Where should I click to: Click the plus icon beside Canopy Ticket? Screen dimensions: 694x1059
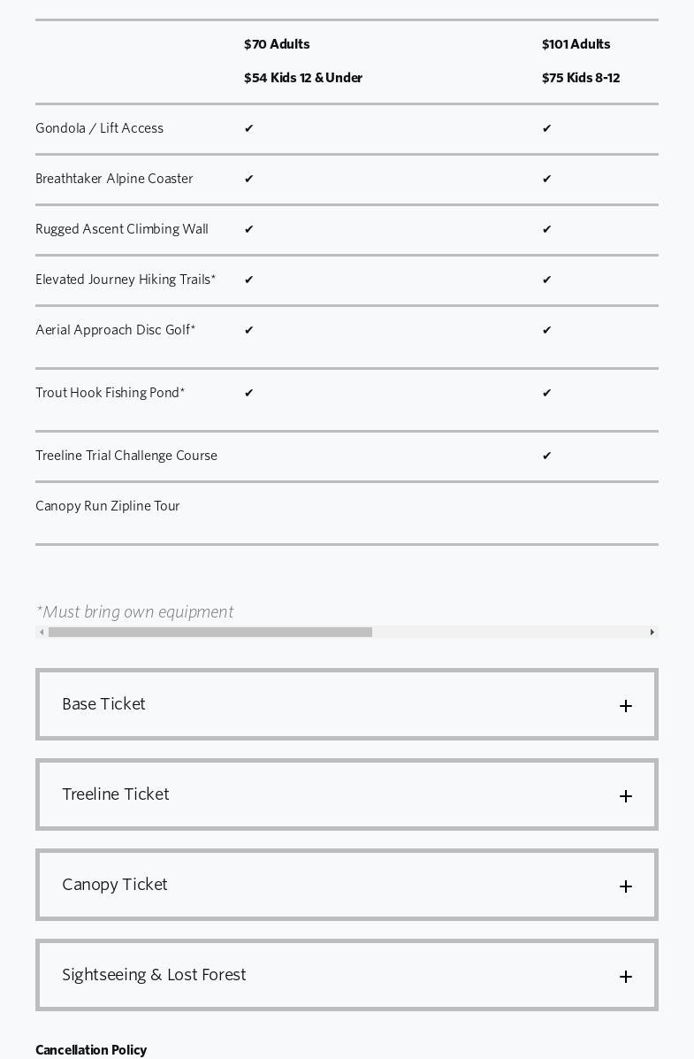click(626, 886)
